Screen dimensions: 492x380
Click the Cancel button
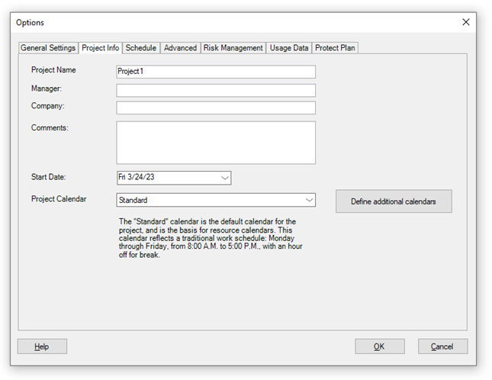pyautogui.click(x=442, y=346)
